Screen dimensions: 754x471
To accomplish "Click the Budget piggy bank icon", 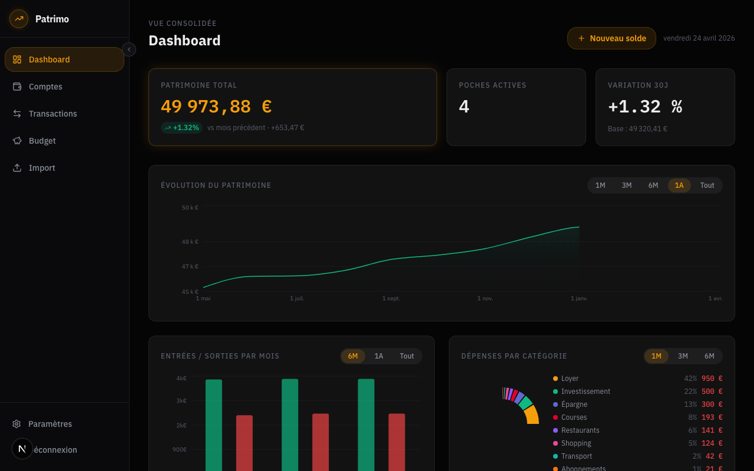I will (17, 141).
